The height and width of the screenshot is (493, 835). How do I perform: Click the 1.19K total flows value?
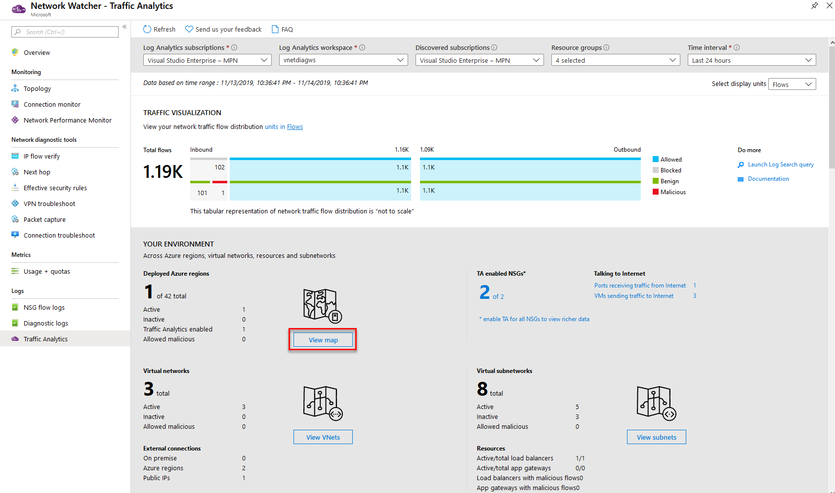click(163, 171)
